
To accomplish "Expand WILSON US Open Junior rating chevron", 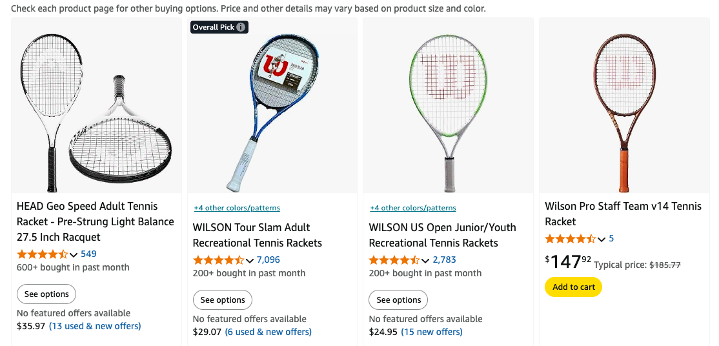I will [425, 261].
